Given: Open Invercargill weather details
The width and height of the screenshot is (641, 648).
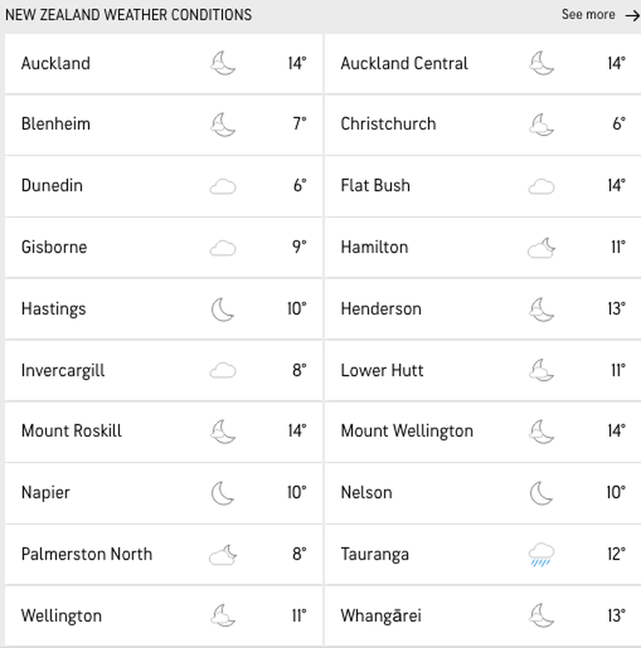Looking at the screenshot, I should (163, 370).
